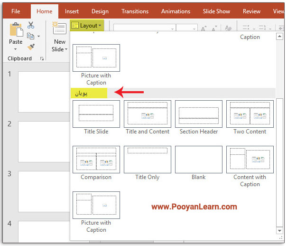Click the Decrease Font Size icon
Image resolution: width=287 pixels, height=246 pixels.
click(x=214, y=28)
